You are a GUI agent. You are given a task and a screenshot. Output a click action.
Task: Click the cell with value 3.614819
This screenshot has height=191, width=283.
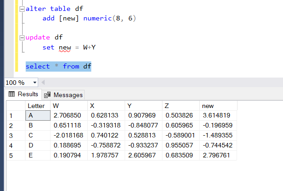(x=218, y=116)
